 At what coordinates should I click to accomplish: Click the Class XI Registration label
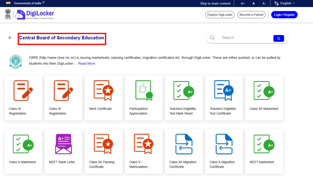click(x=58, y=111)
